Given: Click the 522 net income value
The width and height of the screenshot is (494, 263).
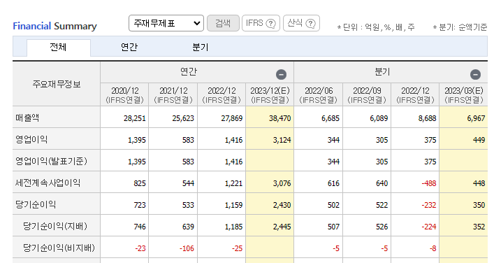Looking at the screenshot, I should point(382,205).
